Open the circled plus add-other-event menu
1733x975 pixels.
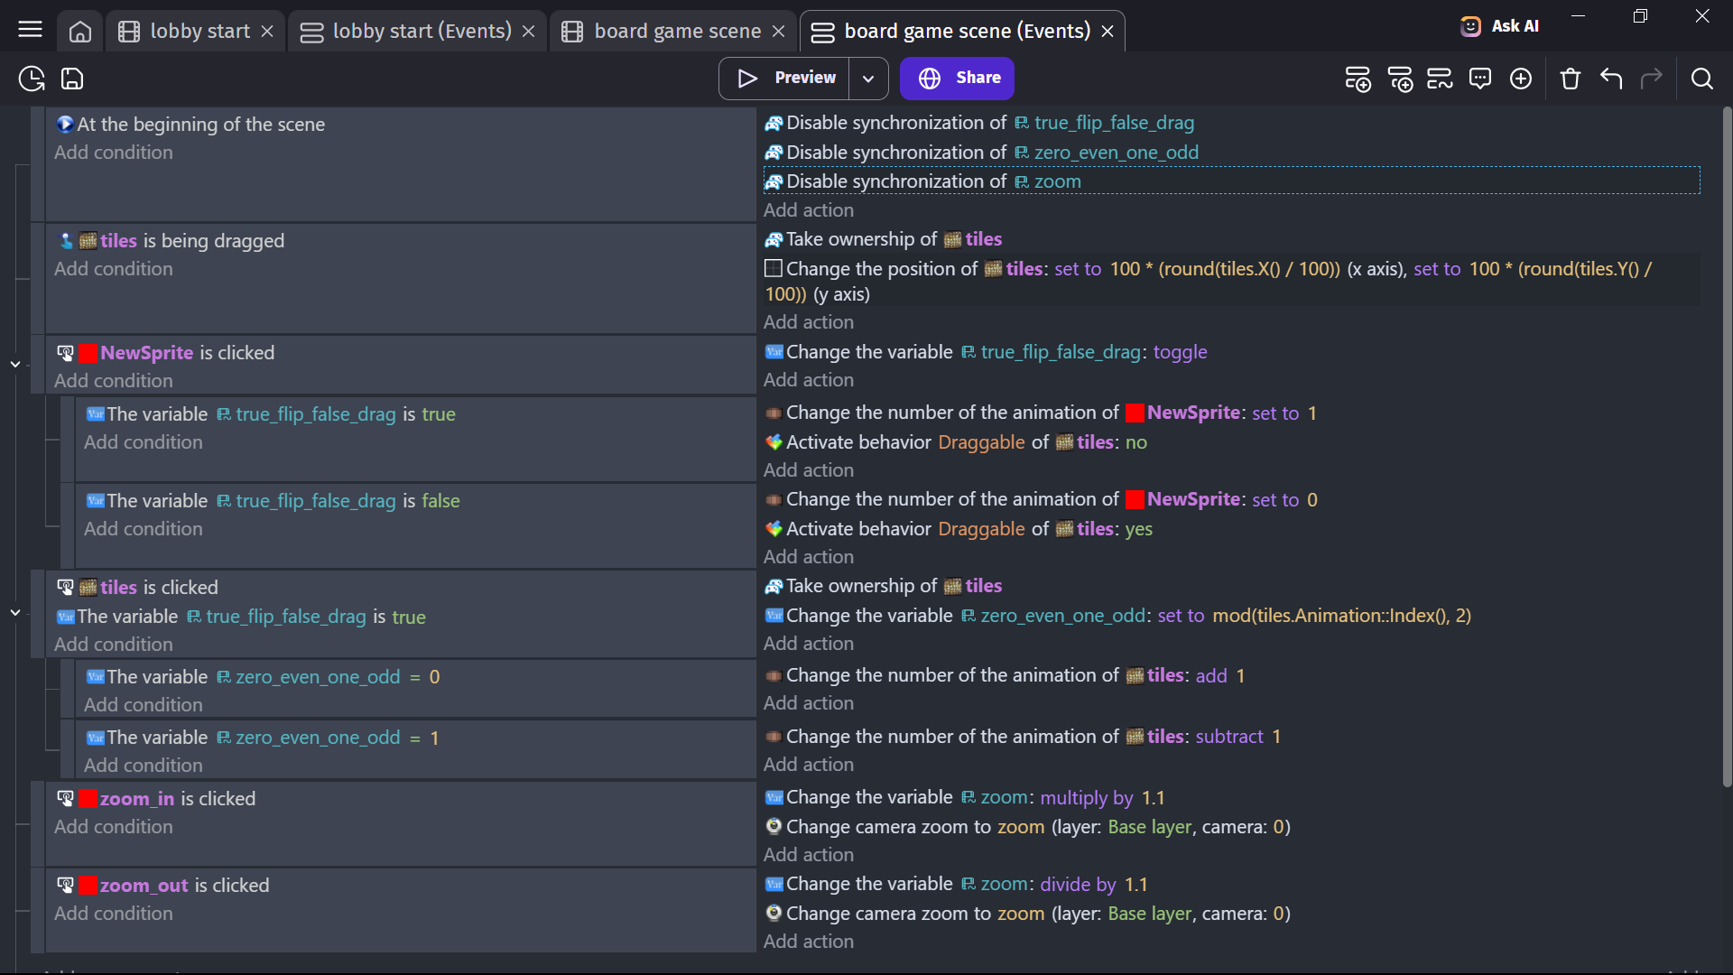pyautogui.click(x=1521, y=79)
